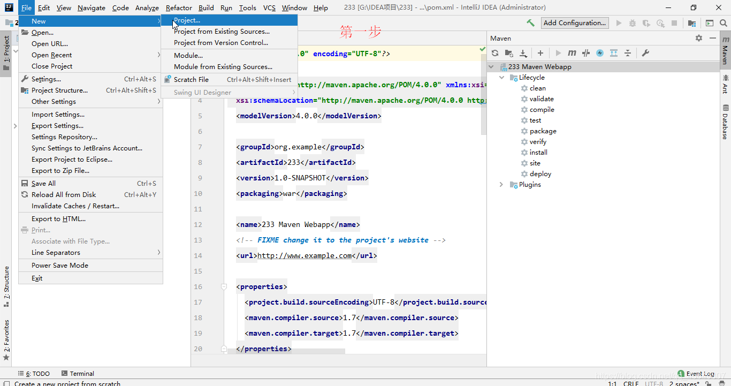Hide the Maven panel with the minus icon
Viewport: 731px width, 386px height.
[712, 38]
